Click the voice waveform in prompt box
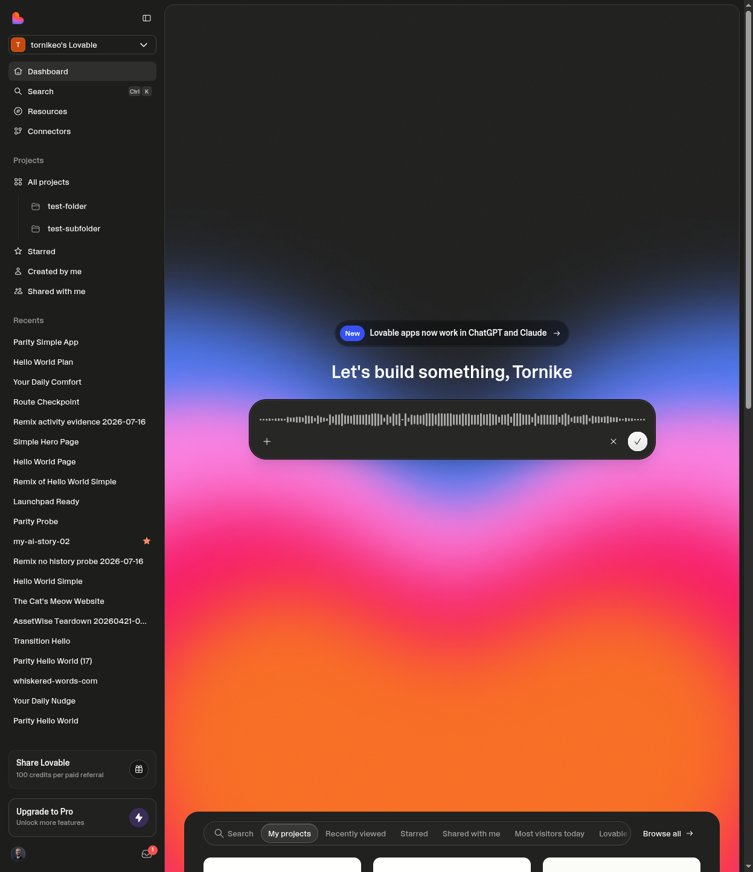This screenshot has width=753, height=872. [x=452, y=419]
